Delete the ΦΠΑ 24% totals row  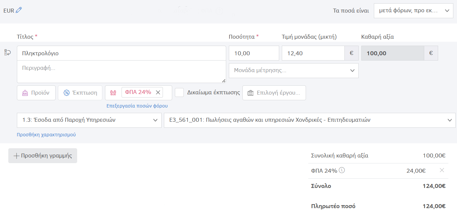[x=441, y=170]
